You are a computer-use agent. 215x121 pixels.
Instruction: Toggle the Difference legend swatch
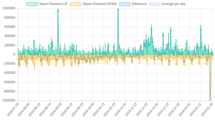point(125,4)
